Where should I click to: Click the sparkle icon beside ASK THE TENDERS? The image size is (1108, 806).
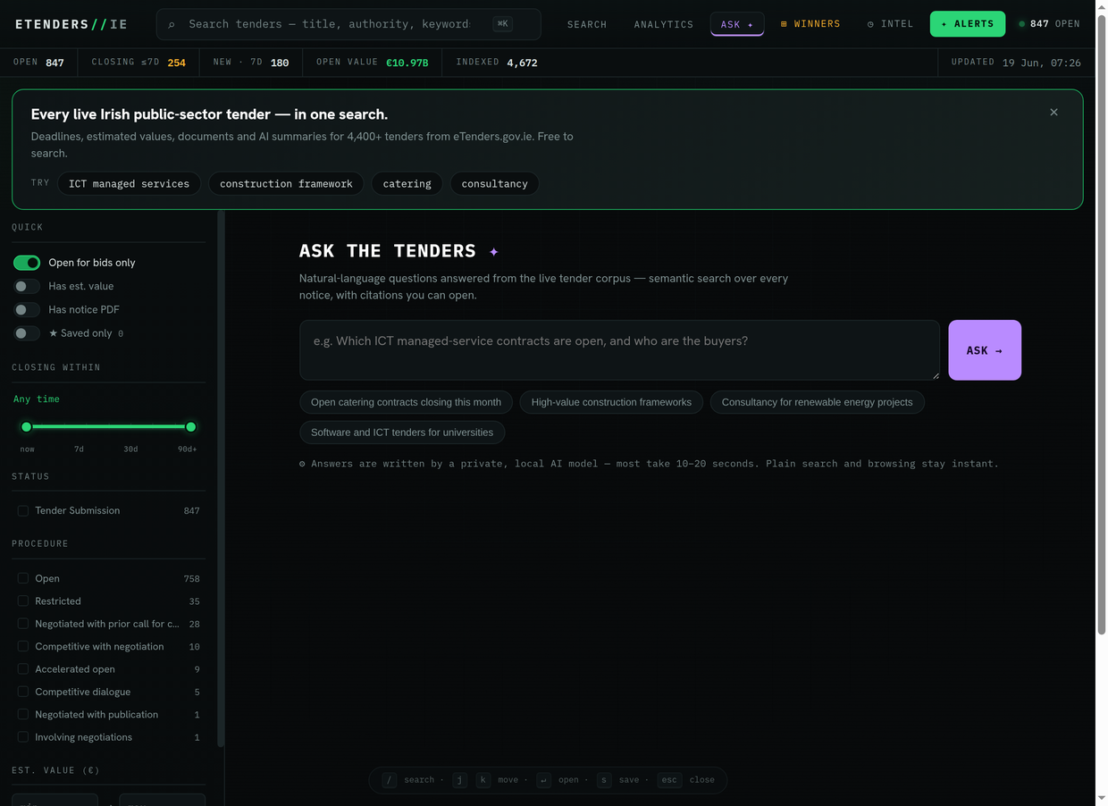point(494,252)
